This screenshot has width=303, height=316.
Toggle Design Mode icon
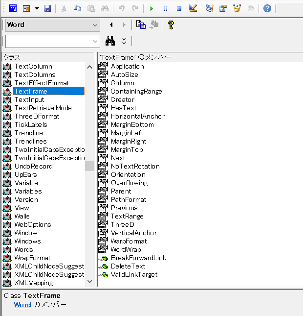pos(193,8)
